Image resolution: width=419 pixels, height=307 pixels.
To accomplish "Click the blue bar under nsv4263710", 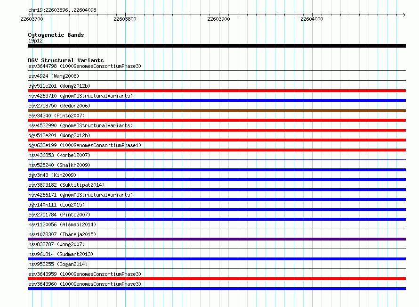I will [217, 100].
